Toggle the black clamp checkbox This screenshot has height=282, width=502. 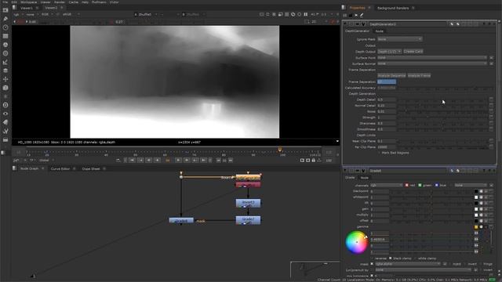tap(391, 258)
